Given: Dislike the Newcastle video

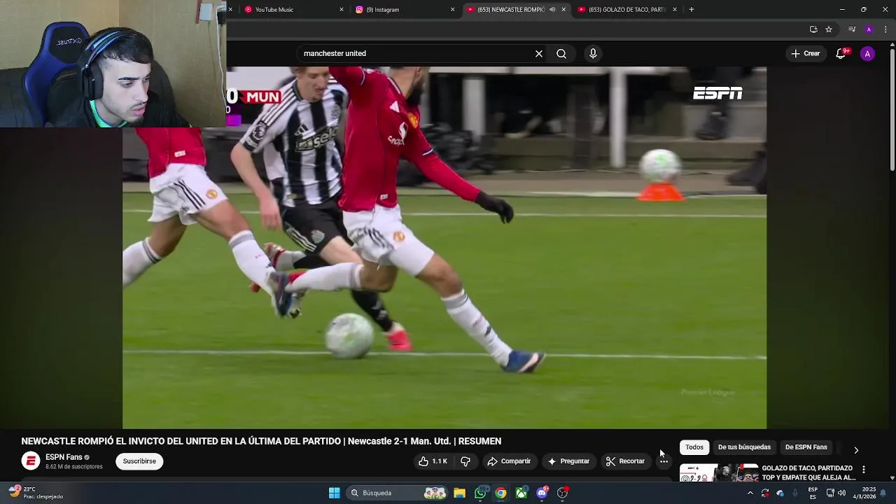Looking at the screenshot, I should pyautogui.click(x=465, y=461).
